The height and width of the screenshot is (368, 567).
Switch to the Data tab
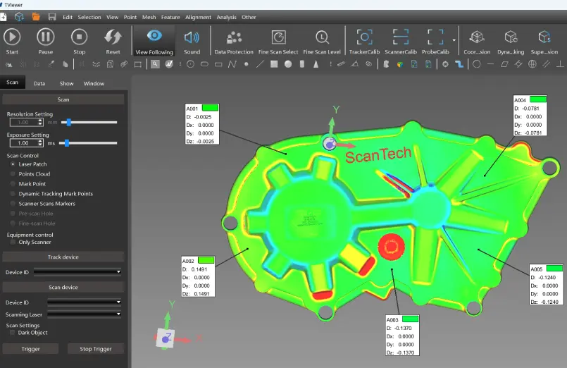point(39,83)
